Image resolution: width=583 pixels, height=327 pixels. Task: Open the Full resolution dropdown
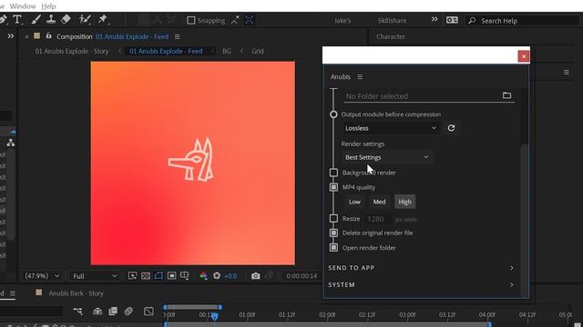(x=95, y=276)
